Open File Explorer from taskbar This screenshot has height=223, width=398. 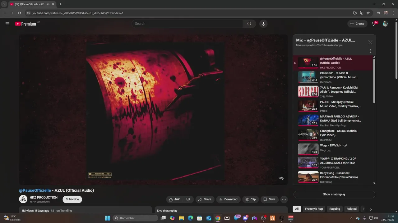(x=181, y=218)
